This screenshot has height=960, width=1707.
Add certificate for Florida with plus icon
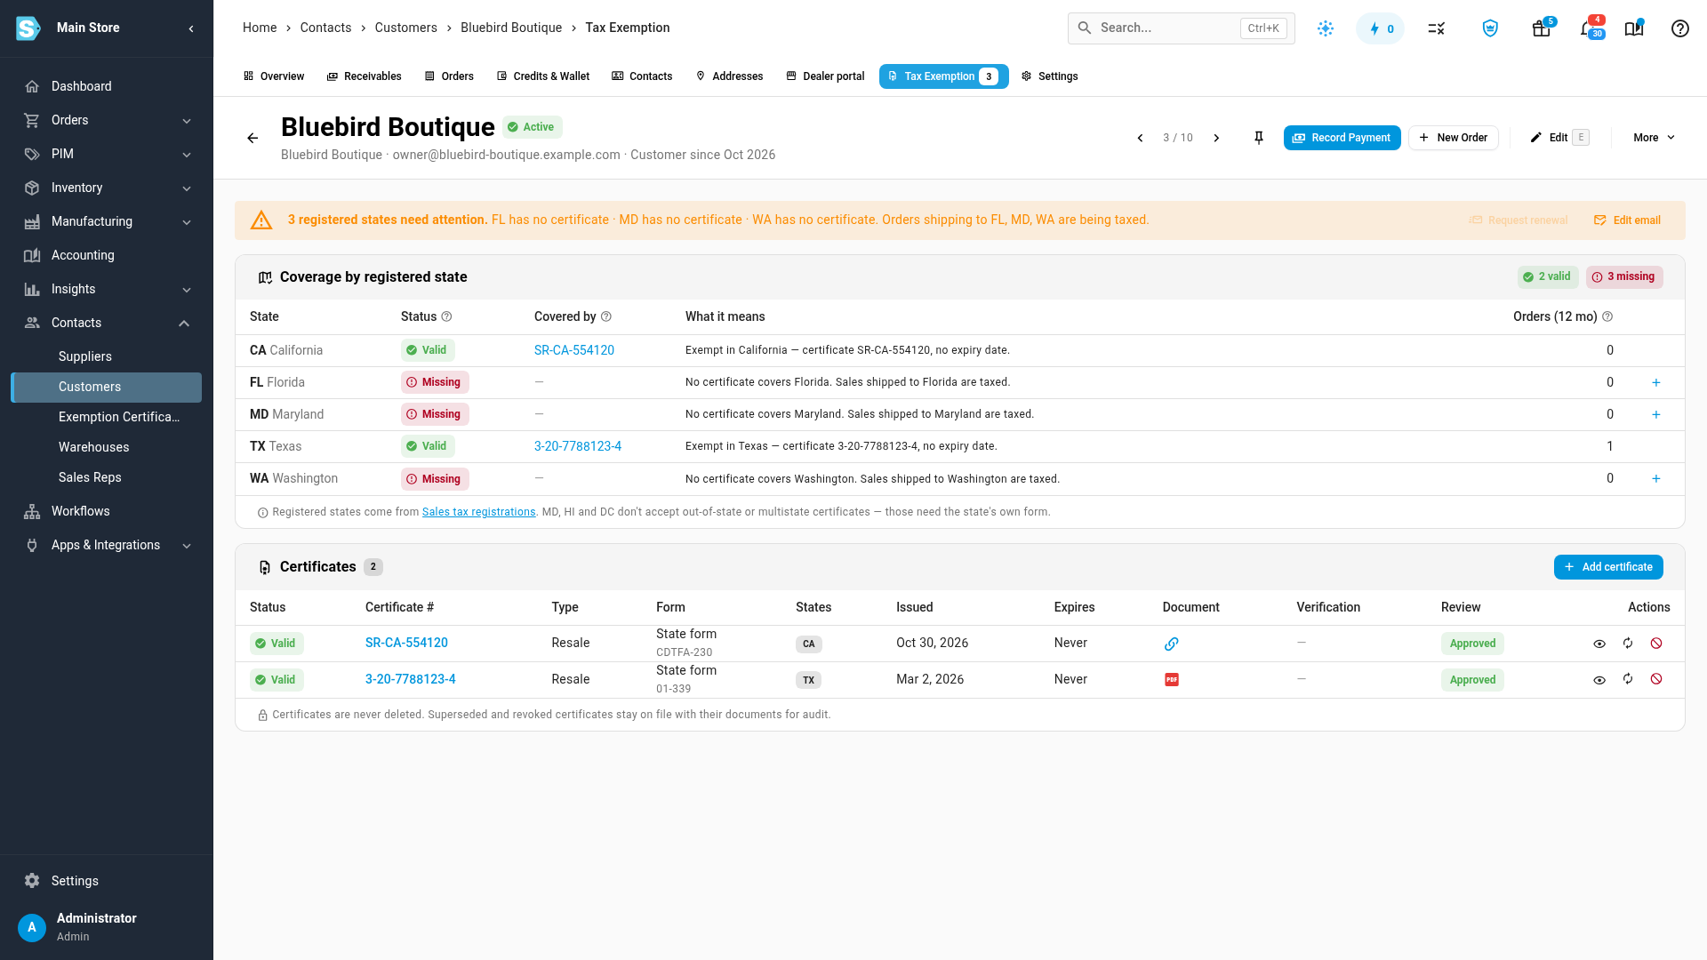[1656, 382]
